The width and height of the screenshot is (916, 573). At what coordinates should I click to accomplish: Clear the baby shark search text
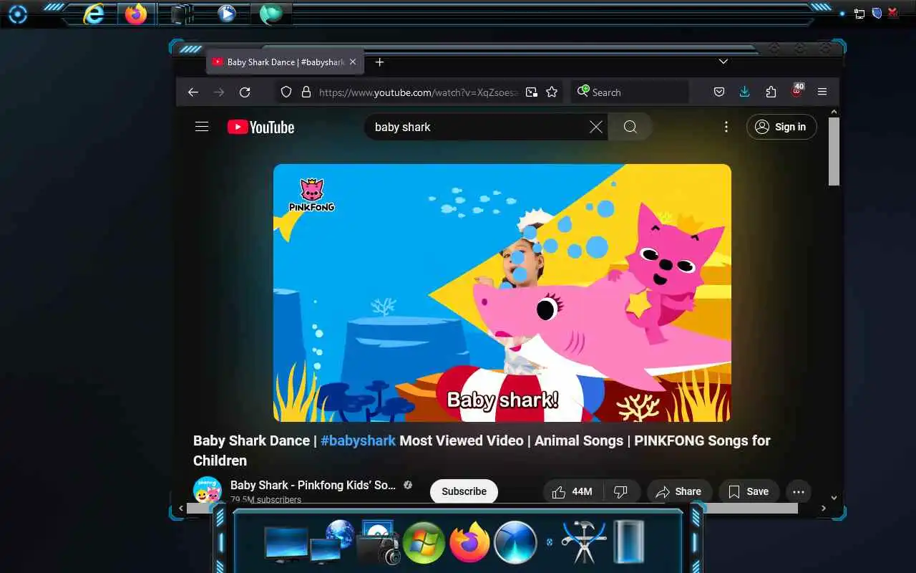click(595, 127)
